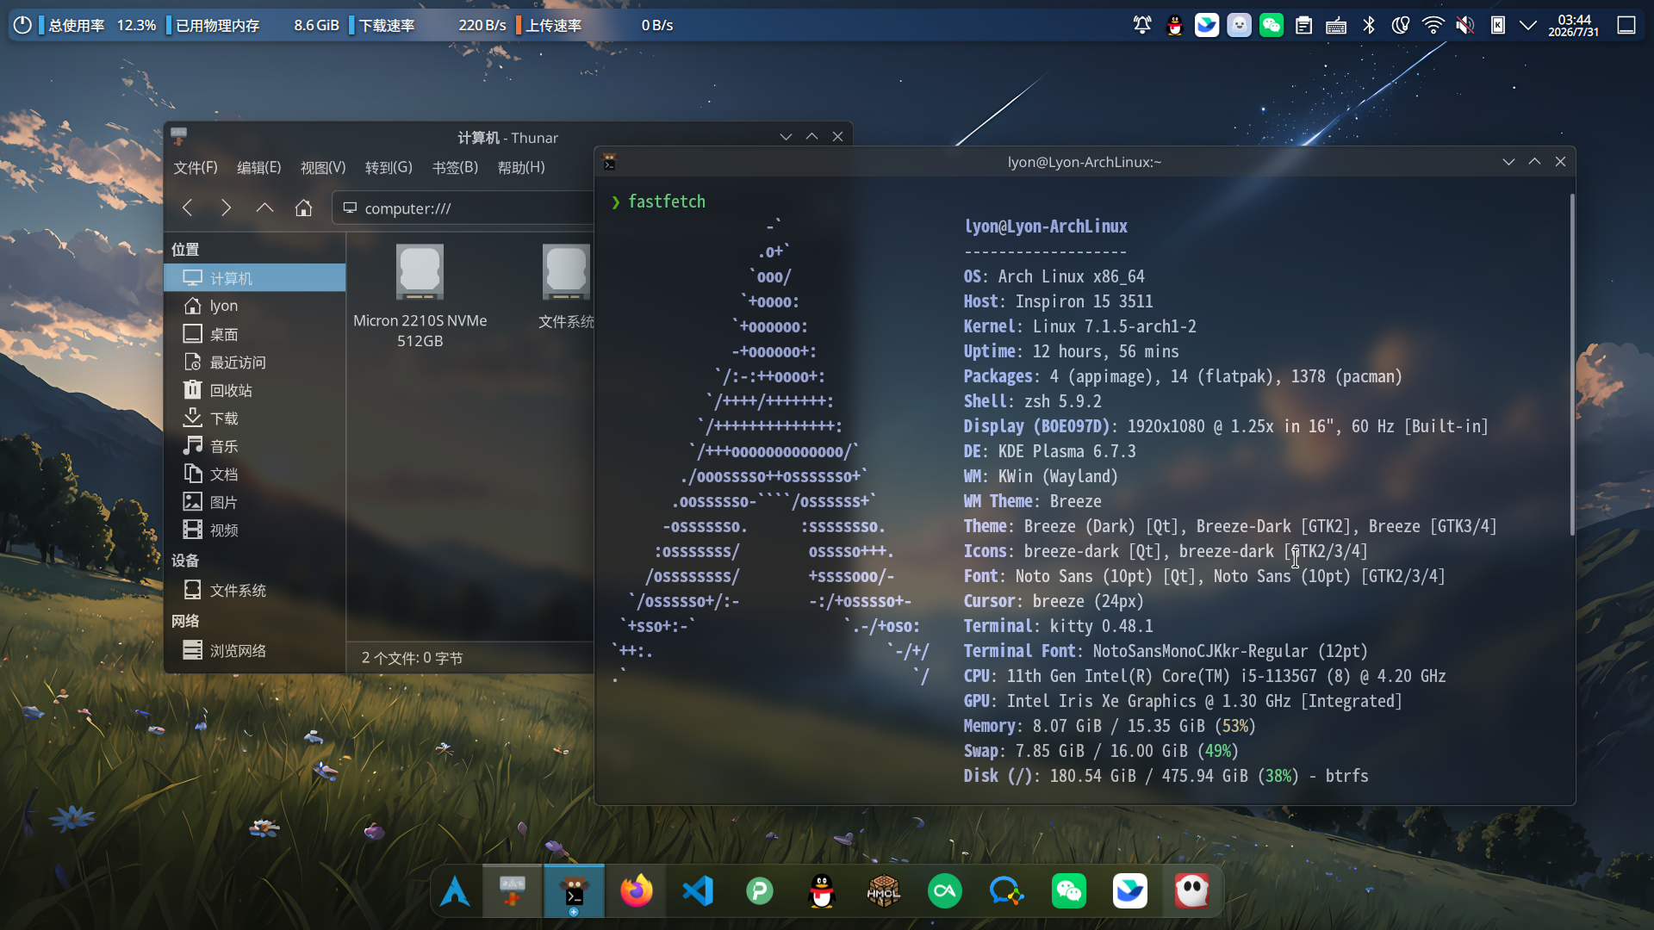Launch WeChat from the dock
Image resolution: width=1654 pixels, height=930 pixels.
[x=1069, y=891]
